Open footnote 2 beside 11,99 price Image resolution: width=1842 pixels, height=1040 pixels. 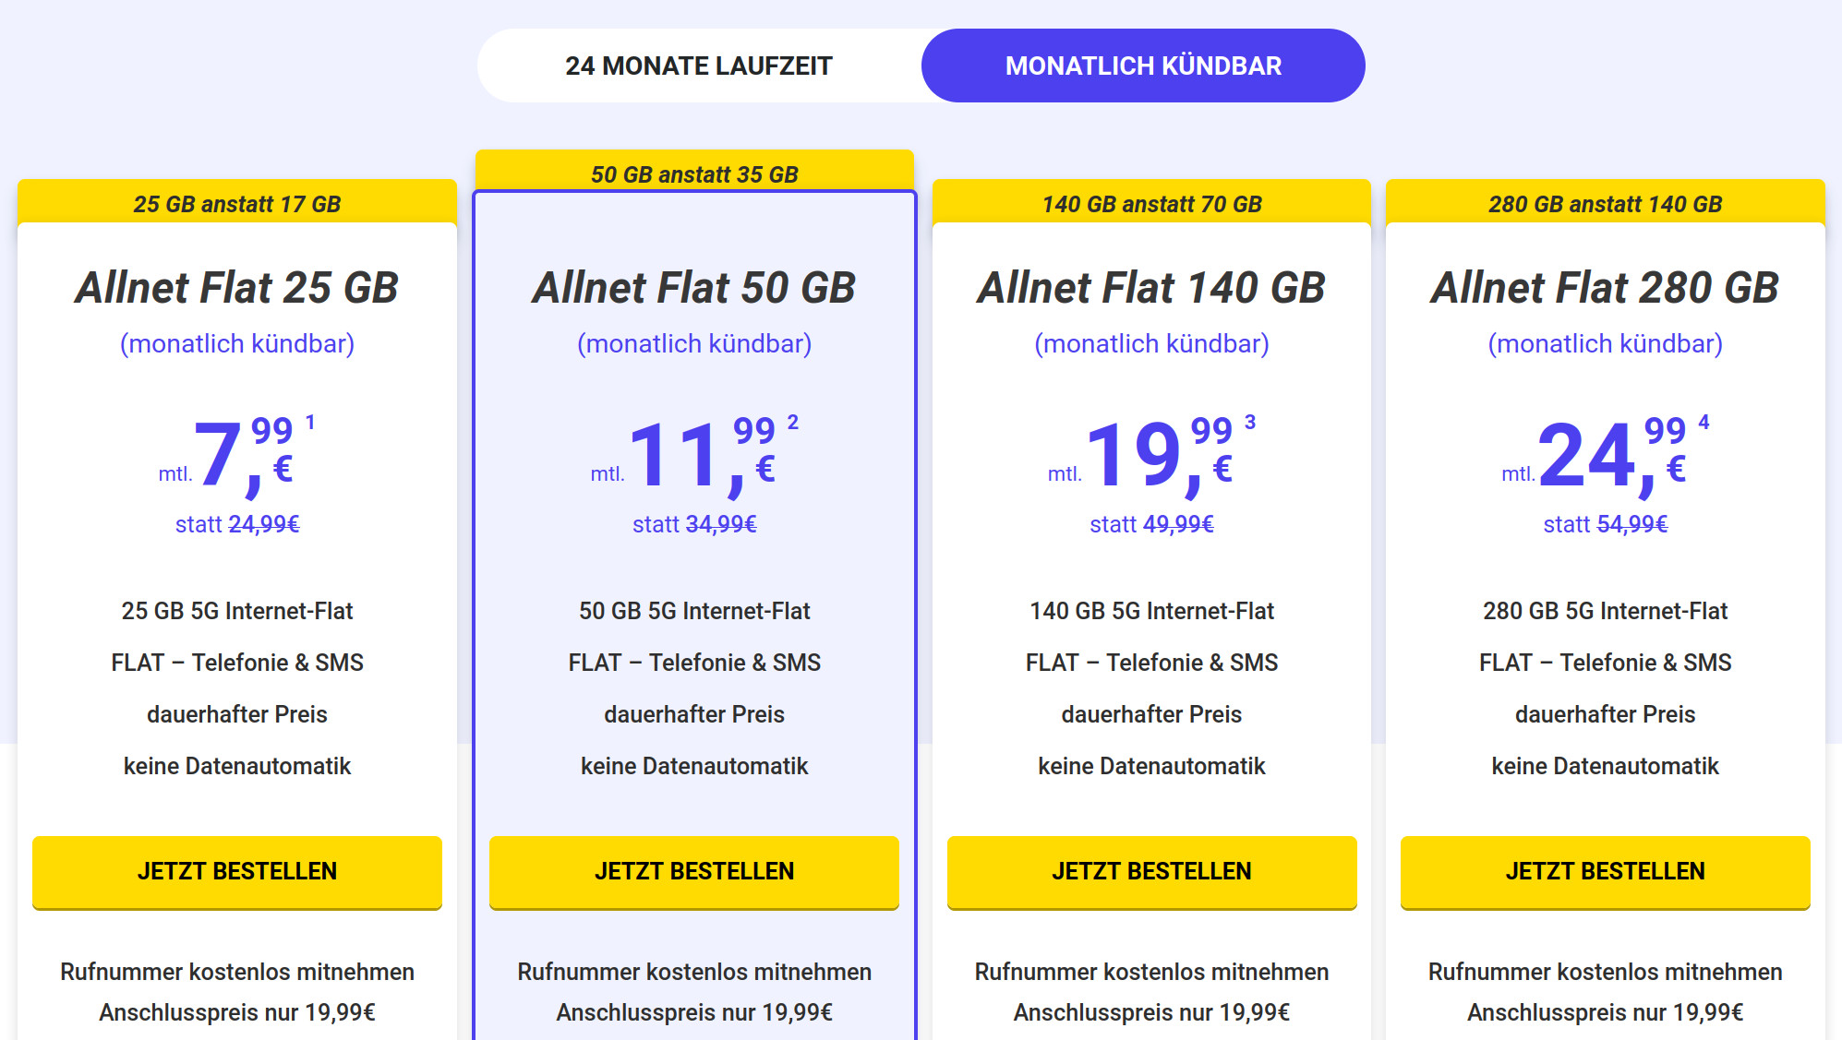[792, 423]
